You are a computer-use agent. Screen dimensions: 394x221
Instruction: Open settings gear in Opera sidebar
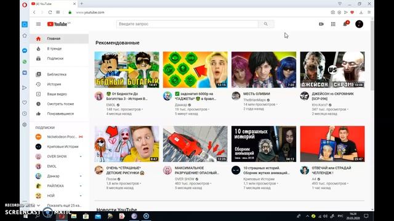pyautogui.click(x=25, y=125)
